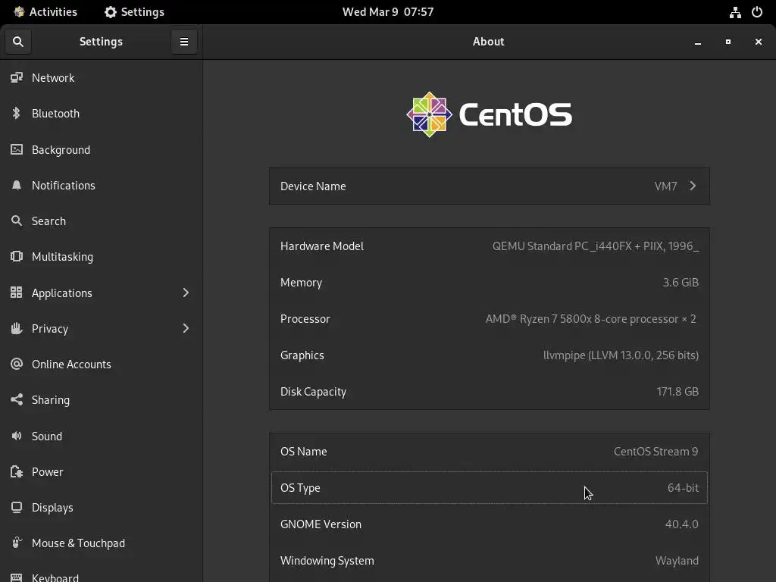
Task: Open the Activities overview
Action: [x=45, y=12]
